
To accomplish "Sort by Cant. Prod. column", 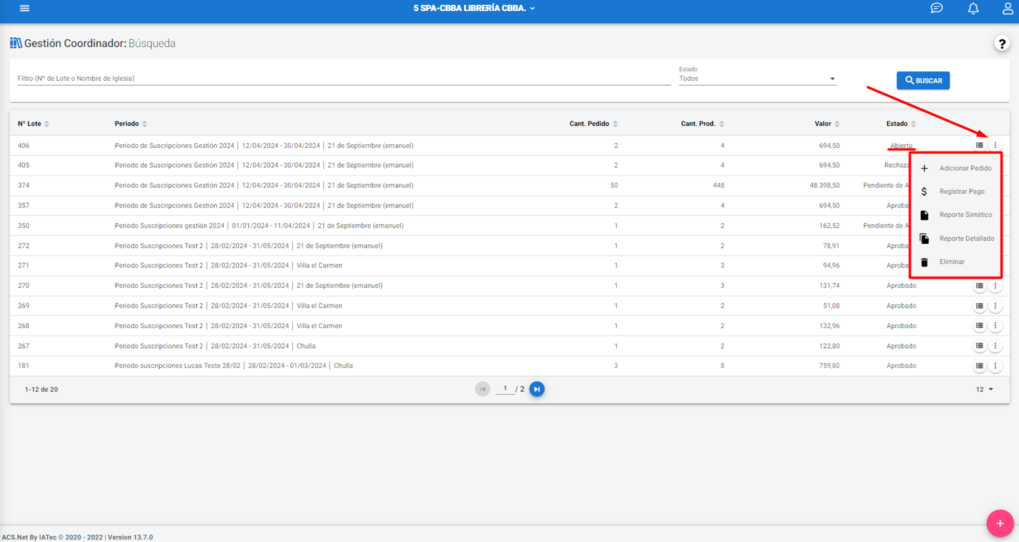I will (x=703, y=124).
